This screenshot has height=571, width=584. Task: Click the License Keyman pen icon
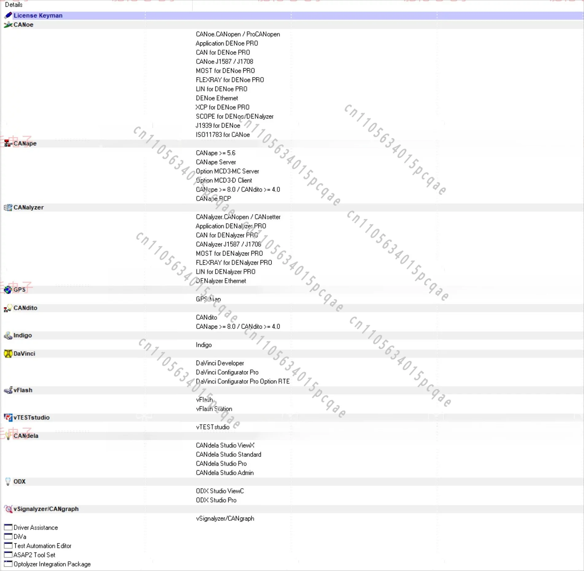pyautogui.click(x=8, y=15)
